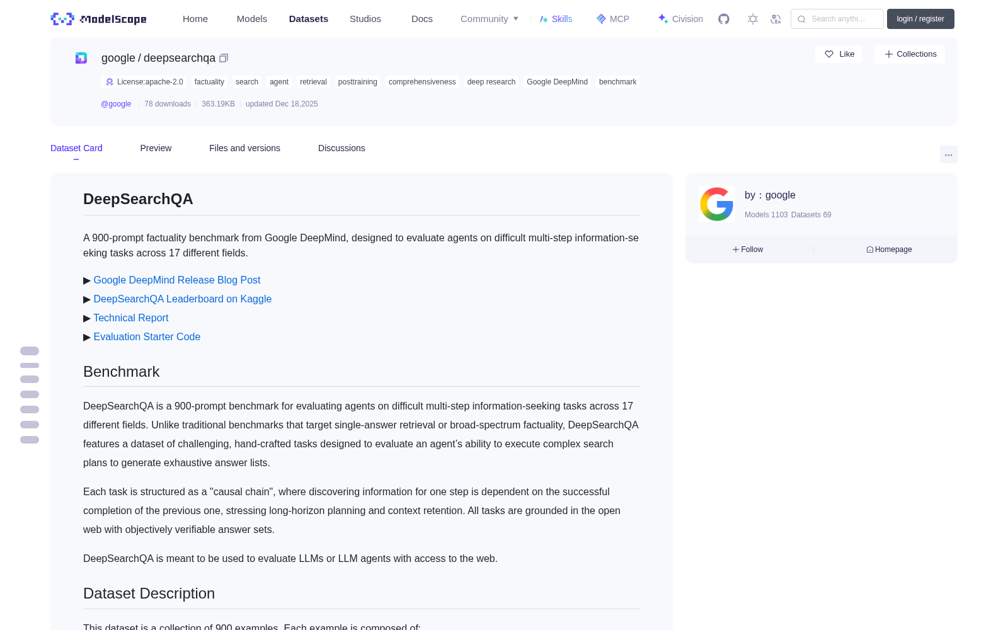1008x630 pixels.
Task: Open the Datasets nav item
Action: (x=309, y=19)
